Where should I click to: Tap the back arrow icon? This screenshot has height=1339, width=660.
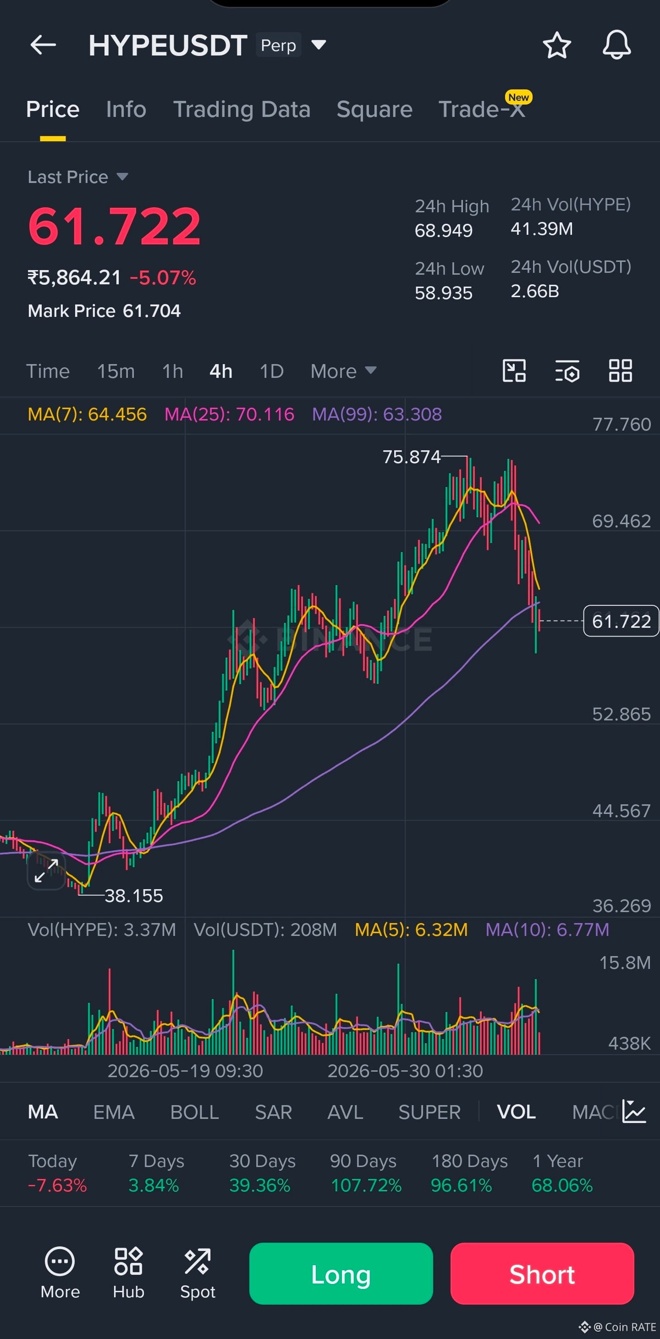pos(43,45)
